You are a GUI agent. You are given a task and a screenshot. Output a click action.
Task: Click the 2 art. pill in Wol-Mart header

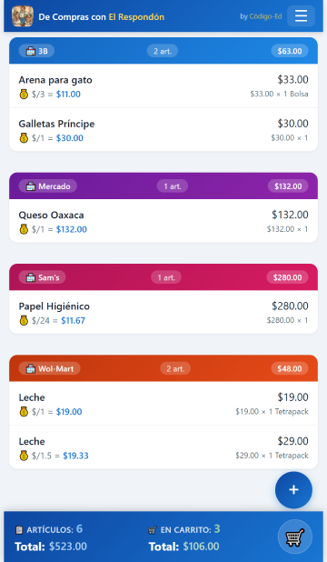(x=175, y=368)
